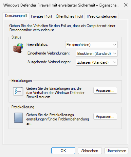Go to IPsec-Einstellungen tab
The width and height of the screenshot is (131, 157).
click(102, 16)
